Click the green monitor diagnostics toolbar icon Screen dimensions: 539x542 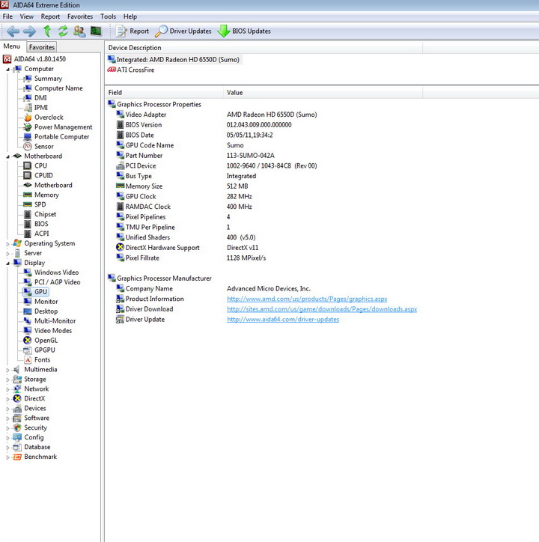[96, 31]
